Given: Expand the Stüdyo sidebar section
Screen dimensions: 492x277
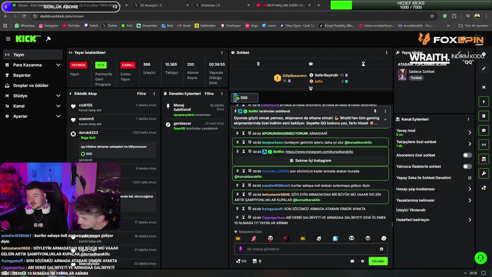Looking at the screenshot, I should [x=58, y=96].
